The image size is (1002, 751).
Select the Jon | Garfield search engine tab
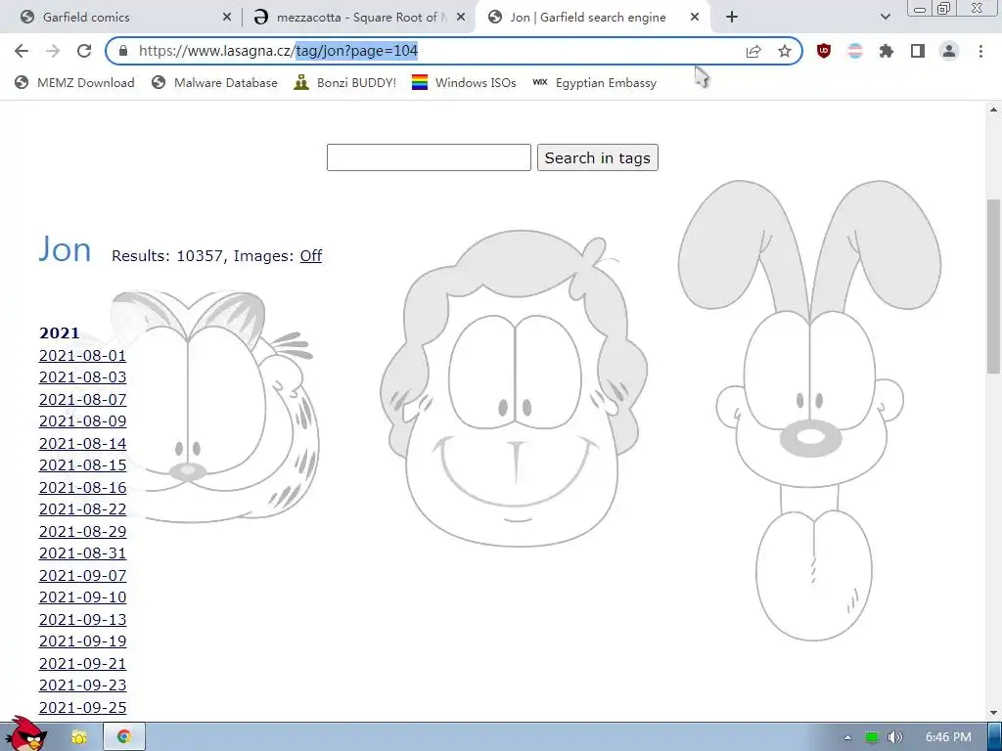pos(588,18)
